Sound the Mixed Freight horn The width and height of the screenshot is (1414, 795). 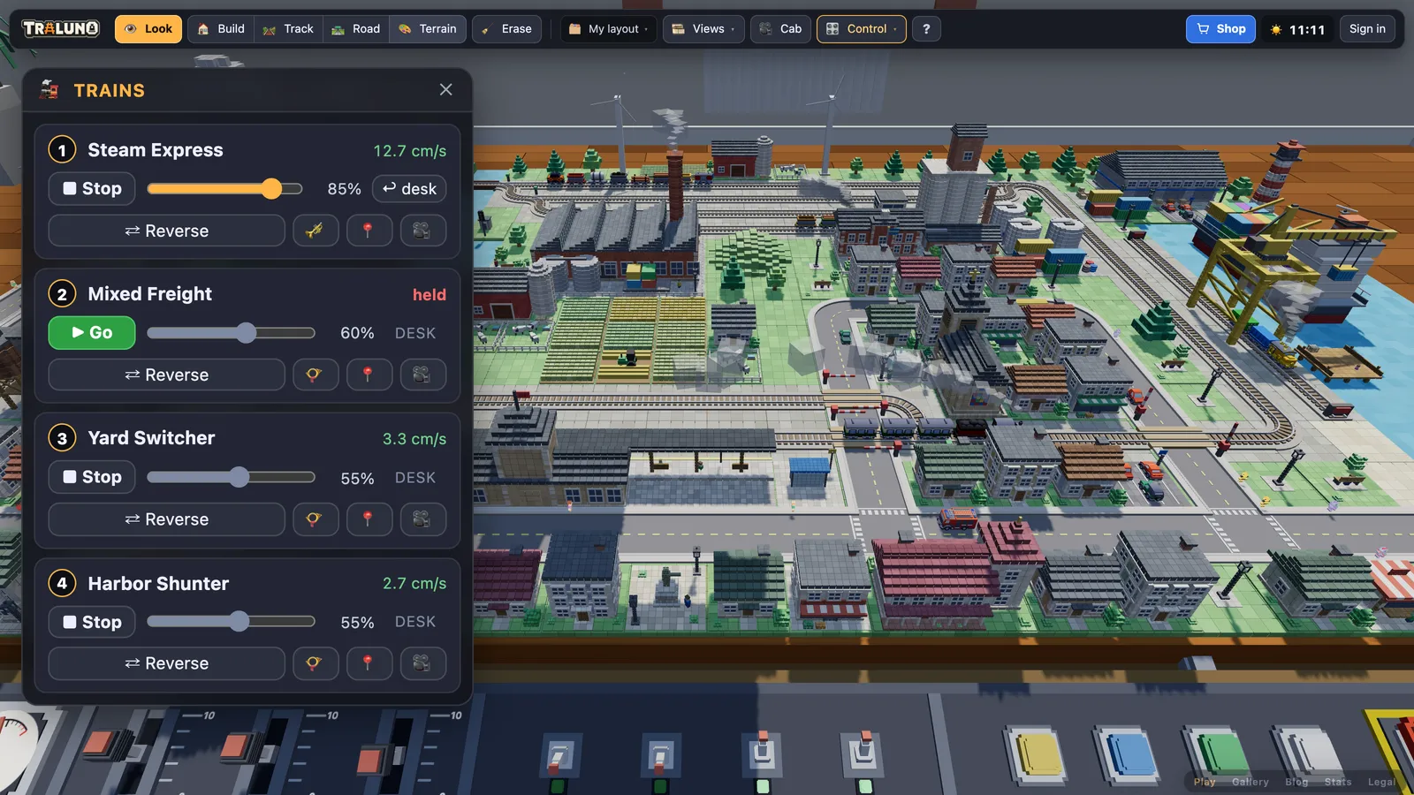tap(315, 375)
